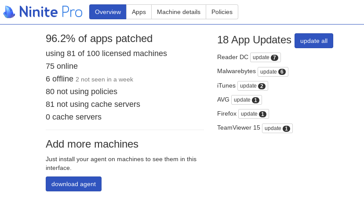Click "81 not using cache servers"
Viewport: 364px width, 201px height.
tap(93, 104)
